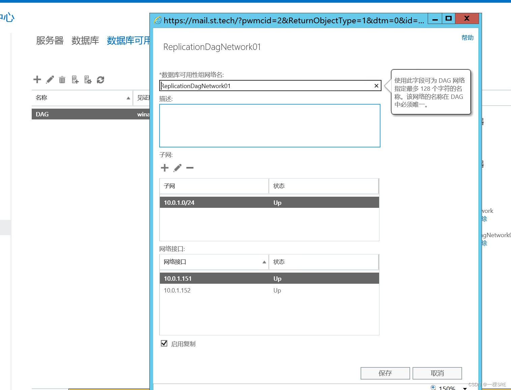Edit the selected DAG with pencil icon
Image resolution: width=511 pixels, height=390 pixels.
point(50,80)
